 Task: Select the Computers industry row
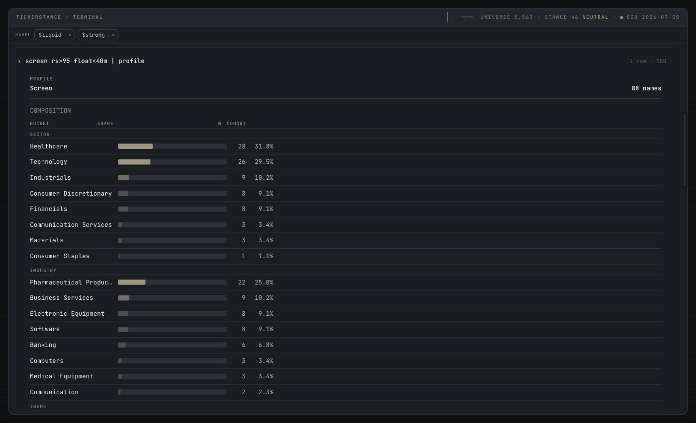(346, 361)
